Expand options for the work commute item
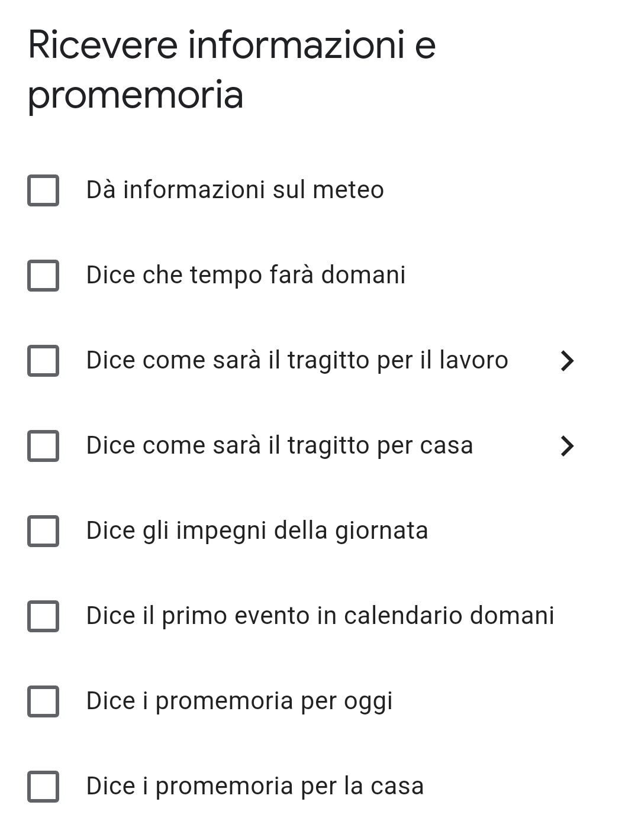The height and width of the screenshot is (831, 638). [567, 361]
